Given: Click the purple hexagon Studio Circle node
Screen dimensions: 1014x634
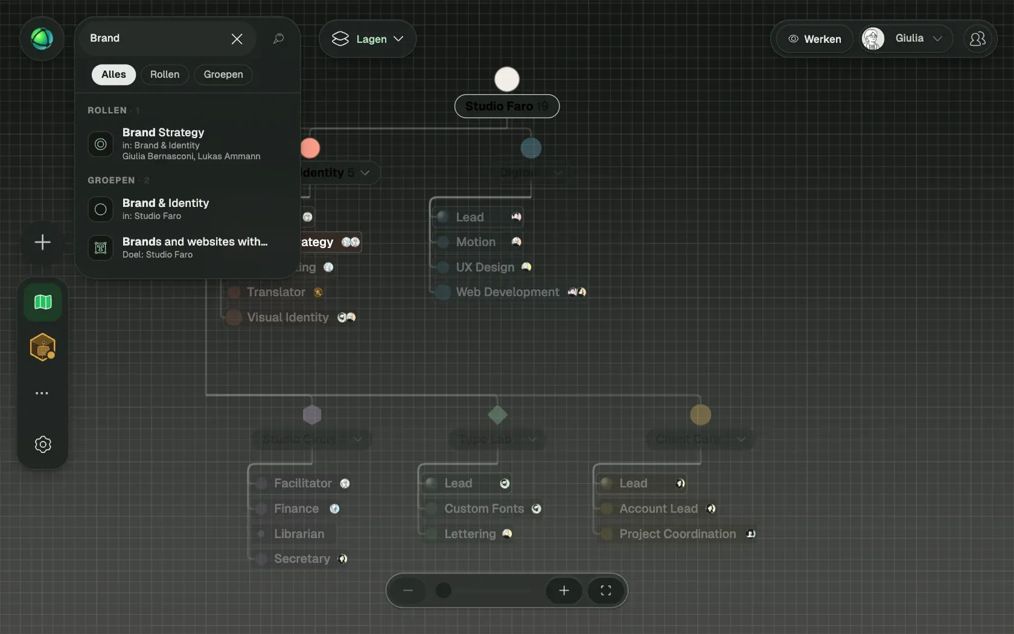Looking at the screenshot, I should click(312, 415).
